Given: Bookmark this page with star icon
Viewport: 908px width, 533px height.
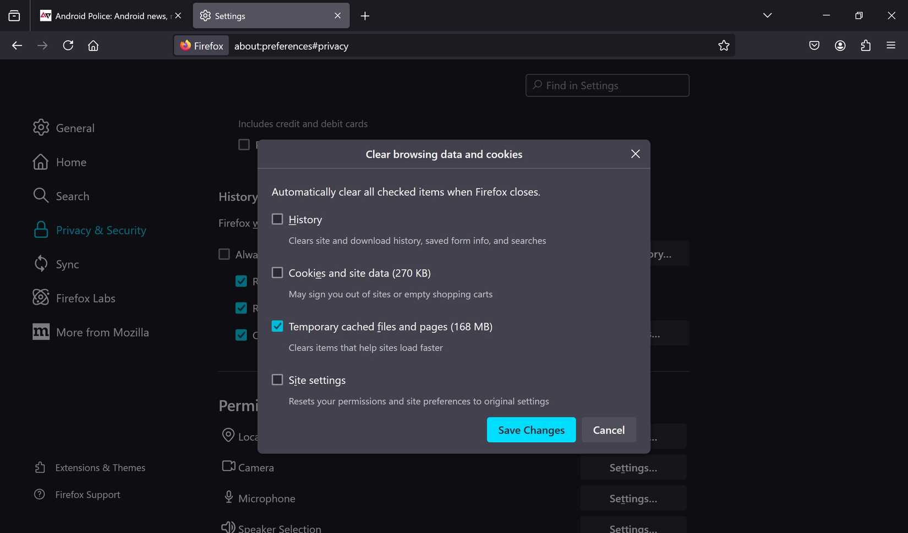Looking at the screenshot, I should point(724,46).
